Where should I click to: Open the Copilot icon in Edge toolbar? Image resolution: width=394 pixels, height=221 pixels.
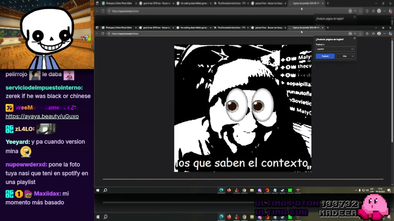[x=391, y=33]
